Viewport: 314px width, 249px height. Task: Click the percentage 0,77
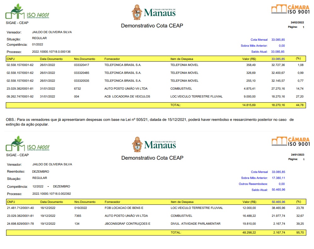click(x=300, y=81)
